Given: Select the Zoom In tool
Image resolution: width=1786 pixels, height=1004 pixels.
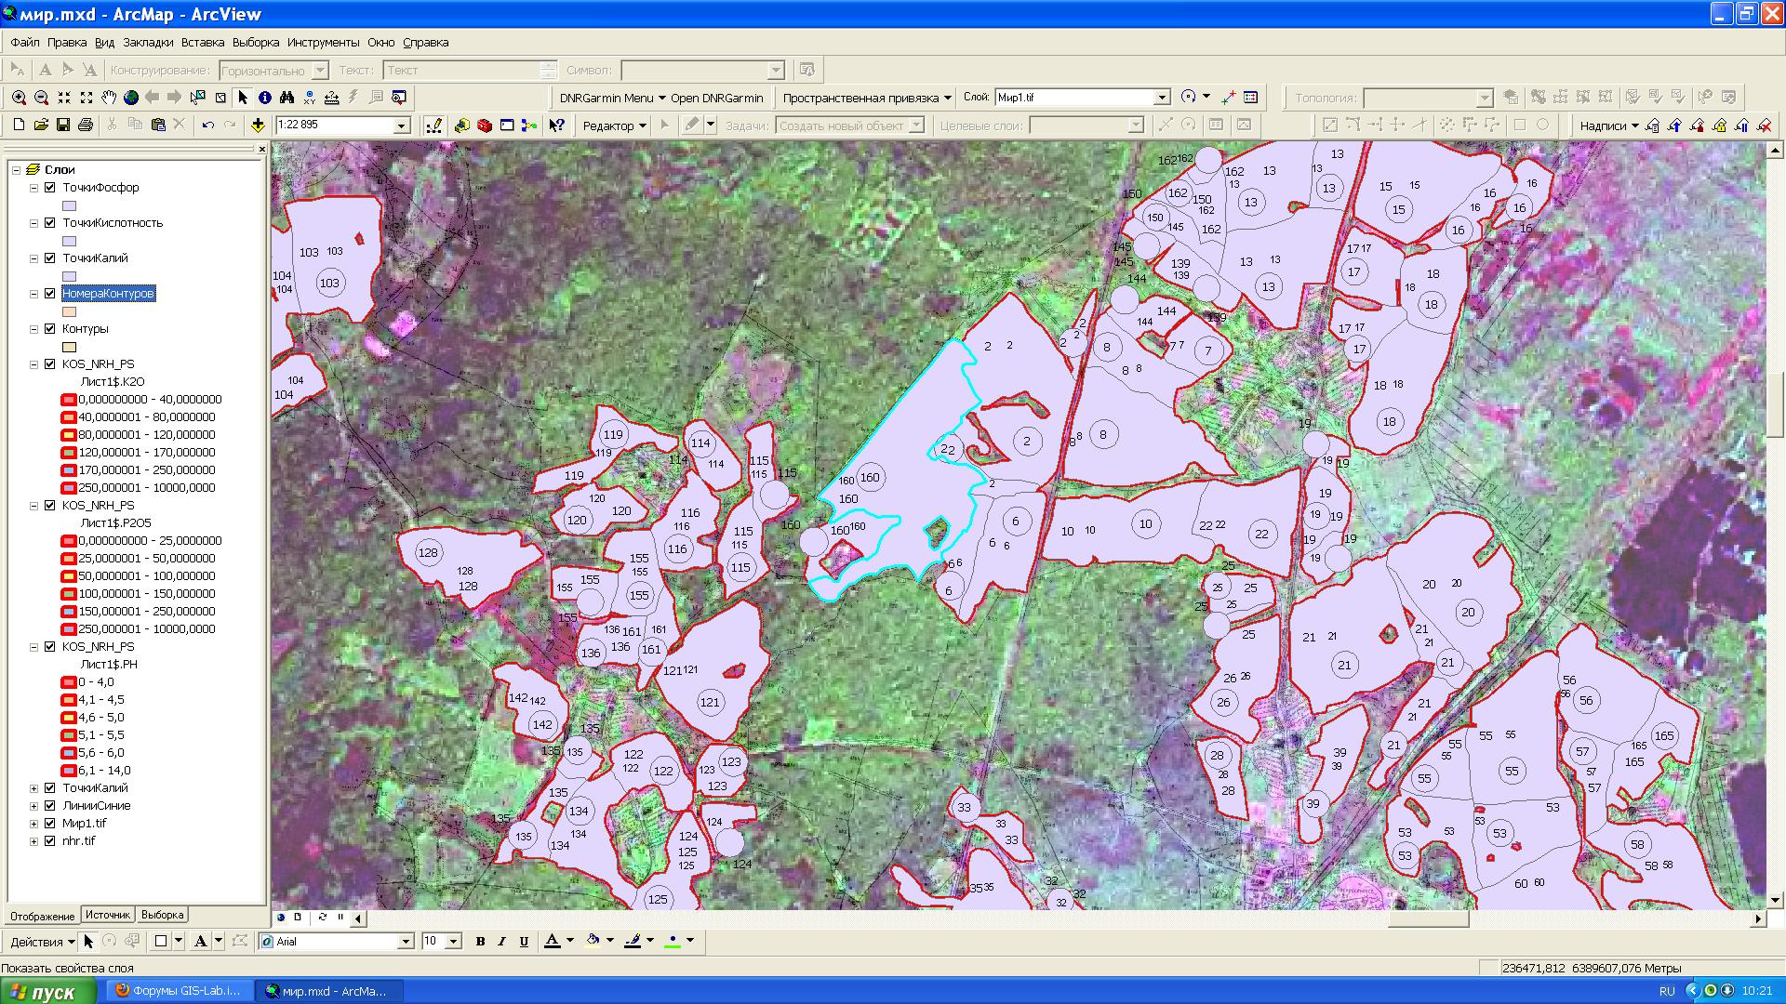Looking at the screenshot, I should pyautogui.click(x=19, y=98).
